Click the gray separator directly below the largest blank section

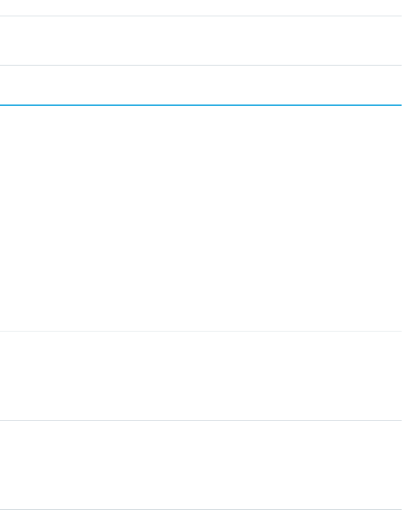pos(201,331)
